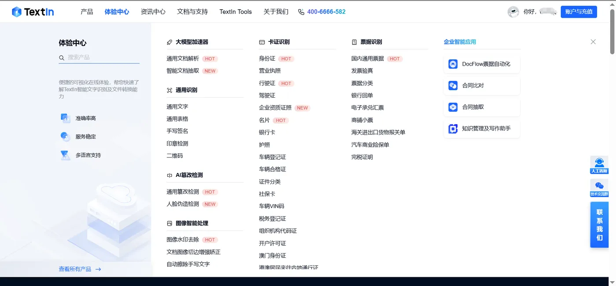Screen dimensions: 616x286
Task: Open 名片 recognition
Action: 264,120
